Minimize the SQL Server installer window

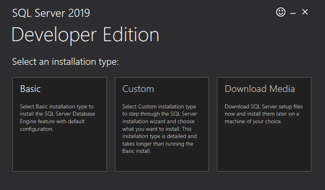pos(293,13)
